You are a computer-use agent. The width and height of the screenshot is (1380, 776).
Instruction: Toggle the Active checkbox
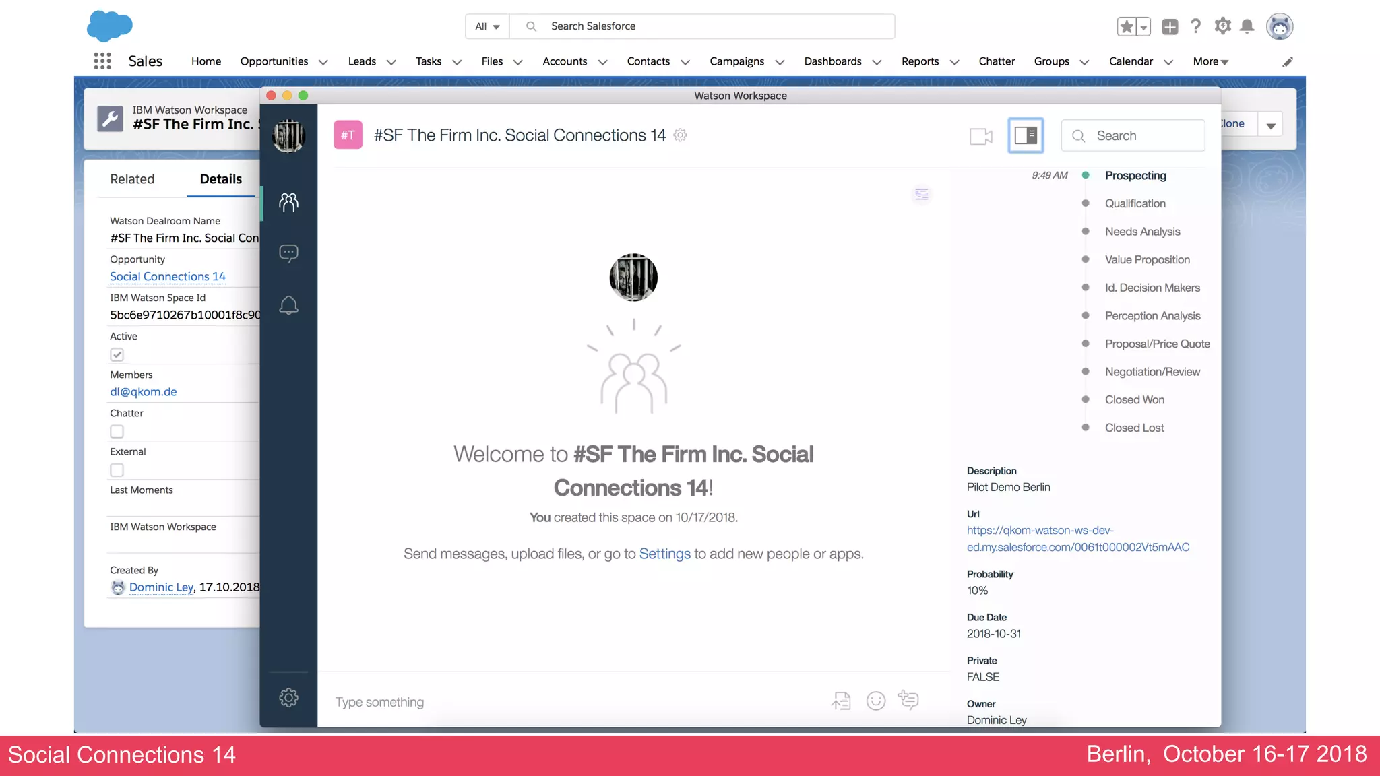(117, 354)
